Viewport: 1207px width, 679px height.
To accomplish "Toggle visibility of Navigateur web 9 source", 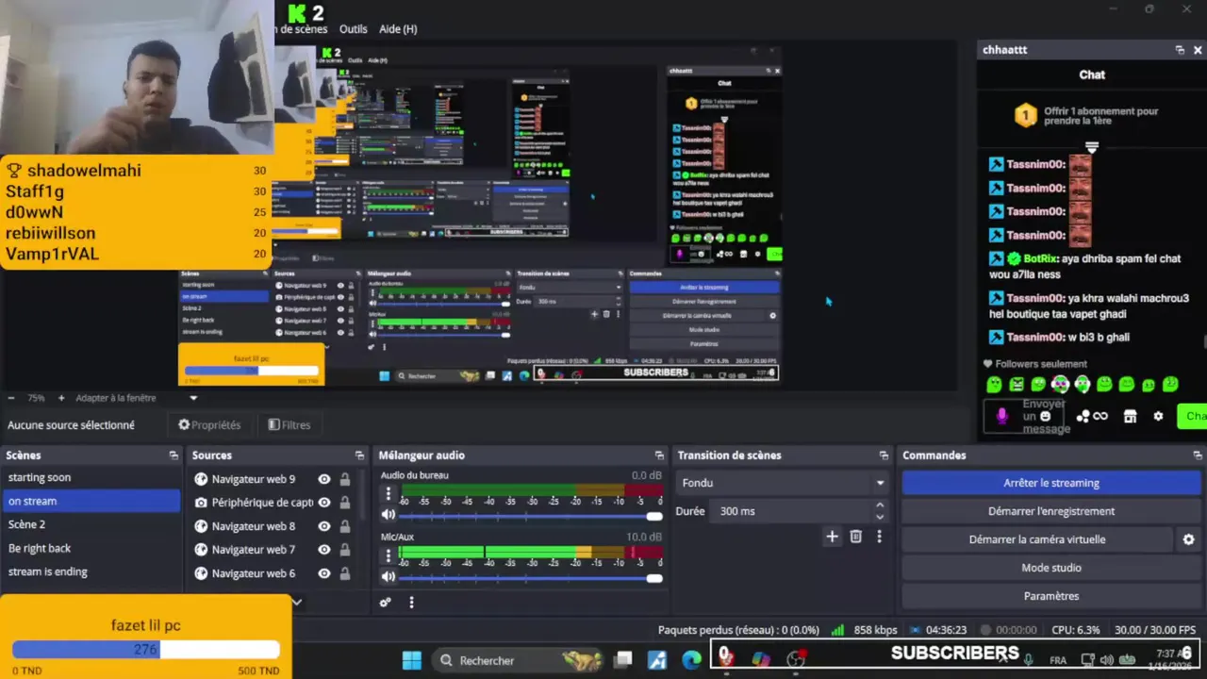I will (x=324, y=479).
